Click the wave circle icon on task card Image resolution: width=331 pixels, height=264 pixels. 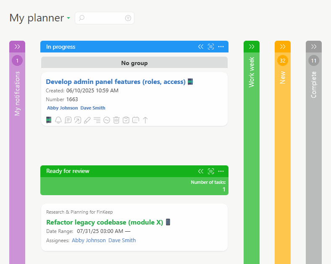107,120
